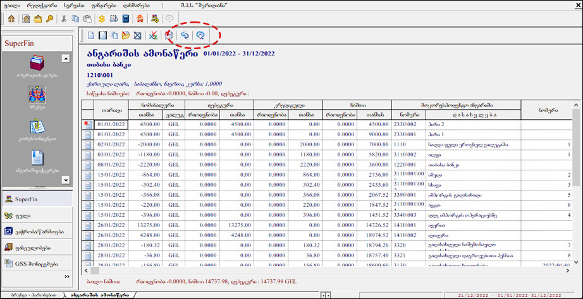This screenshot has height=299, width=583.
Task: Open the correspondence paperclip document icon in sidebar
Action: click(37, 127)
